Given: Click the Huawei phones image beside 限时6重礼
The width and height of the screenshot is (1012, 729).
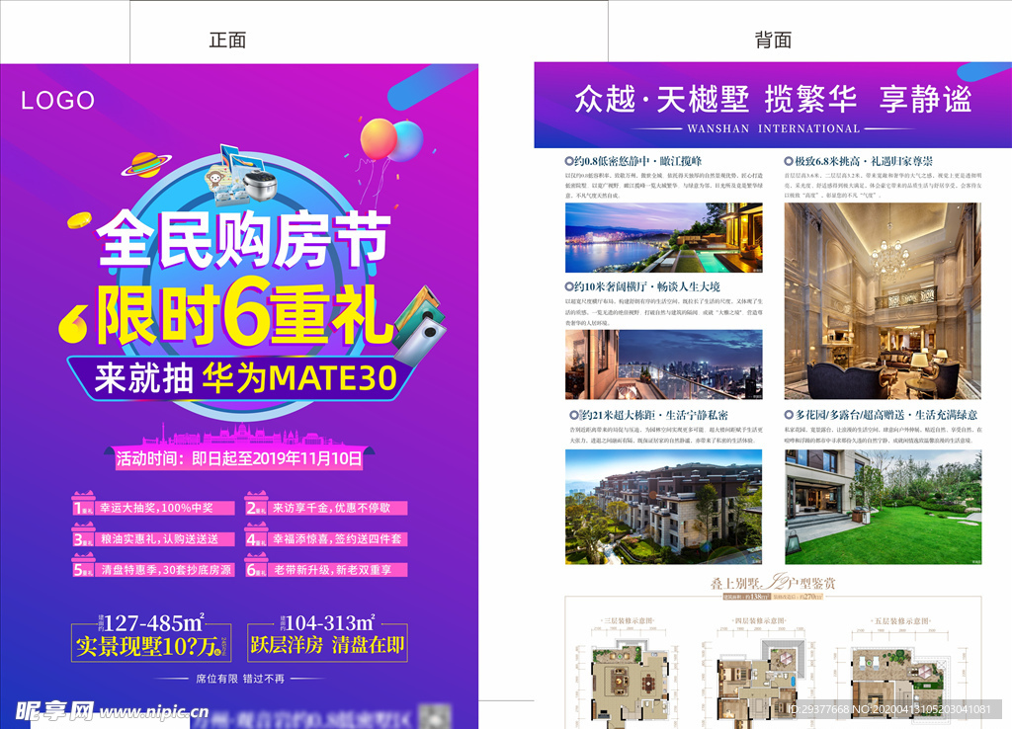Looking at the screenshot, I should pyautogui.click(x=421, y=326).
